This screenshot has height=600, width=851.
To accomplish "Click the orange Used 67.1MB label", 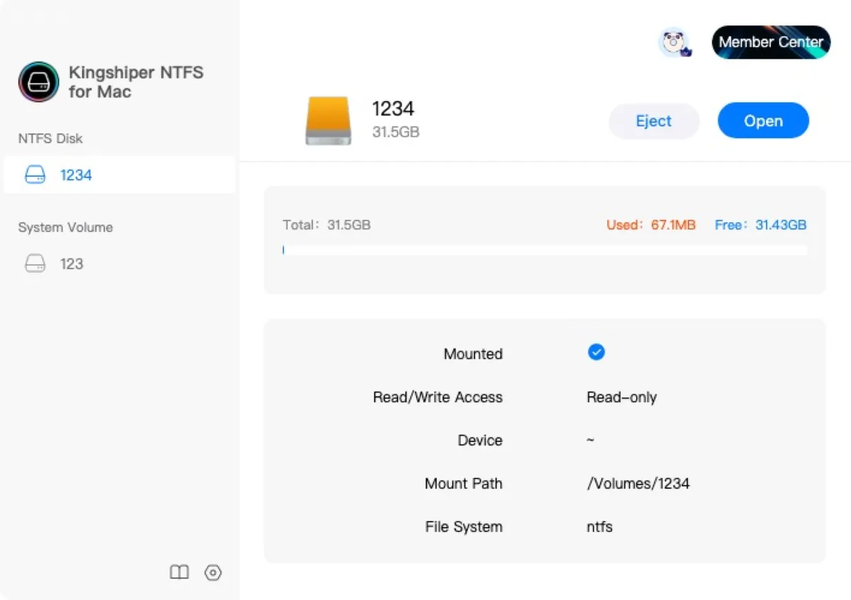I will point(650,225).
